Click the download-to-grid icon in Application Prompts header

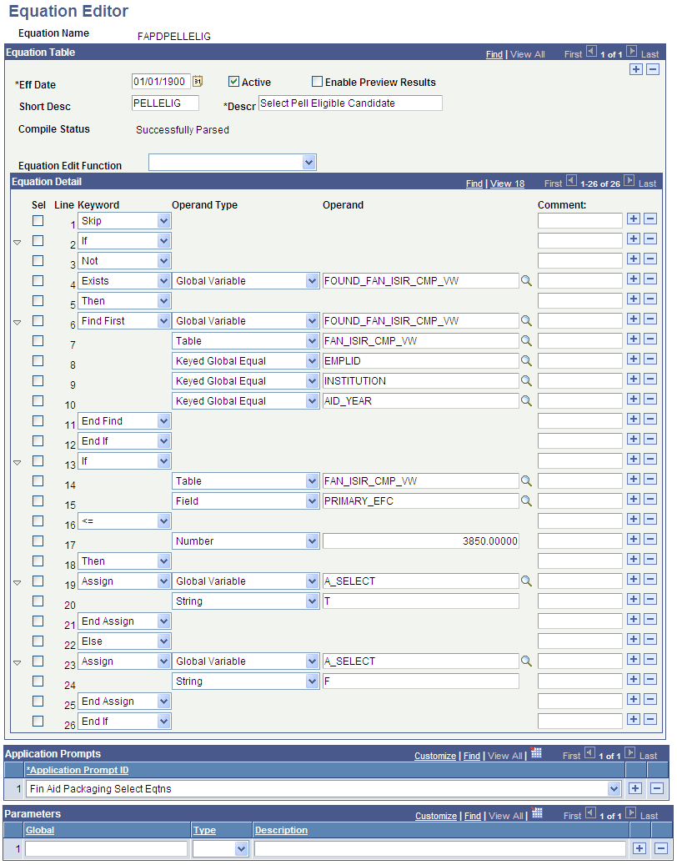click(x=536, y=755)
